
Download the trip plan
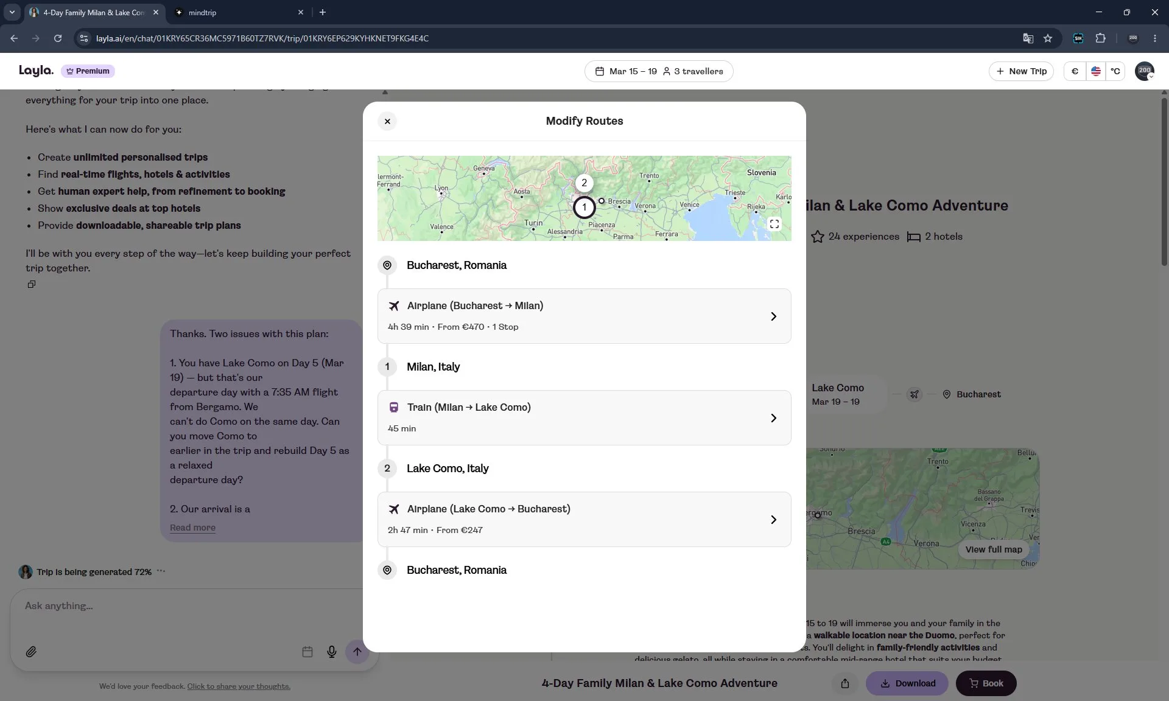[907, 683]
